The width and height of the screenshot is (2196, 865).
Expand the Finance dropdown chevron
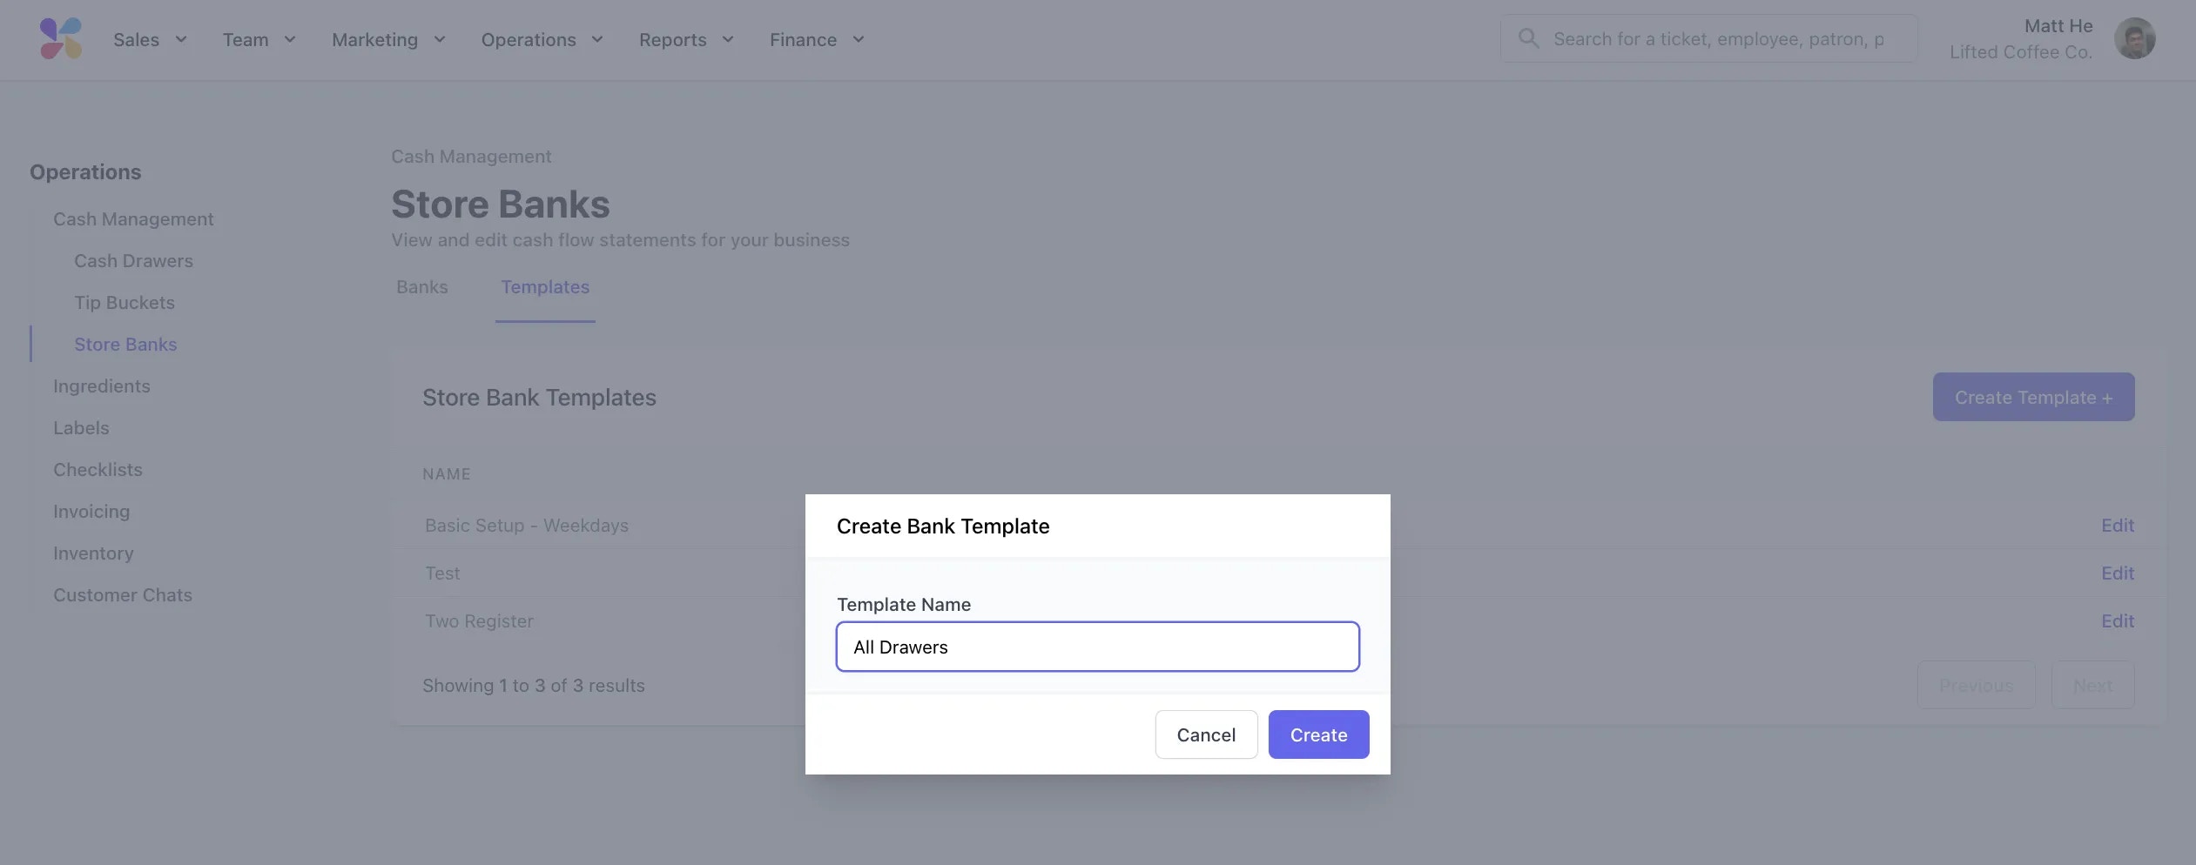pos(858,39)
